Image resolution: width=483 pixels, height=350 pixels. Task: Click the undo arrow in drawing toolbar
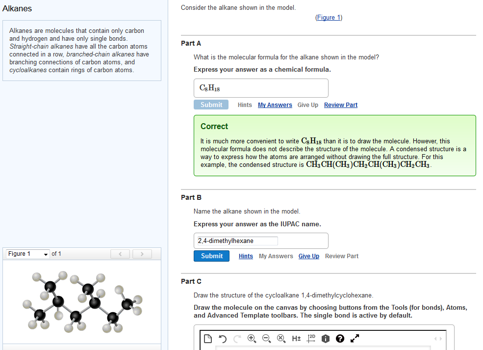[x=223, y=339]
